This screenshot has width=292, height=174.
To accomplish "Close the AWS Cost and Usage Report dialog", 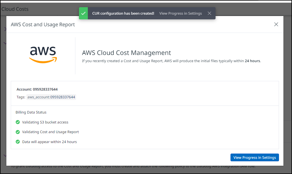I will (x=276, y=24).
